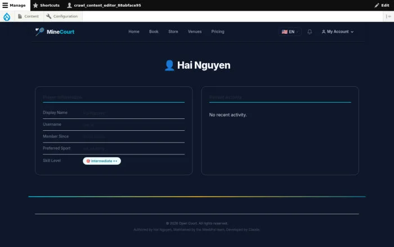Image resolution: width=394 pixels, height=247 pixels.
Task: Open the Venues nav link
Action: 195,32
